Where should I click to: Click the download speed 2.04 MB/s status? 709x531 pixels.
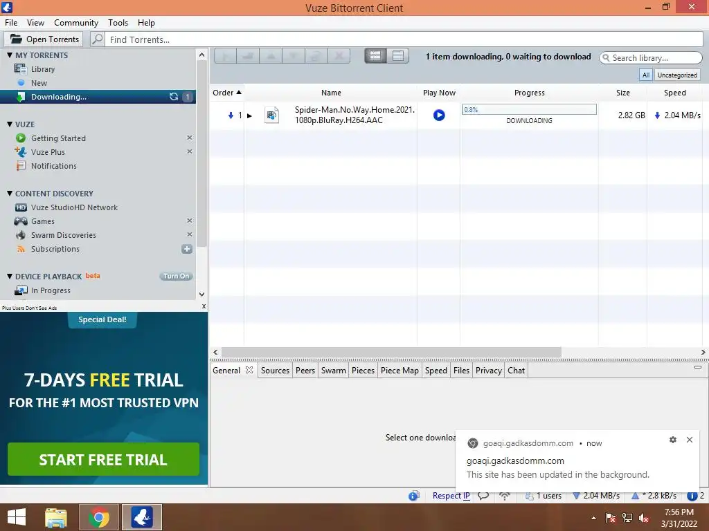(596, 496)
